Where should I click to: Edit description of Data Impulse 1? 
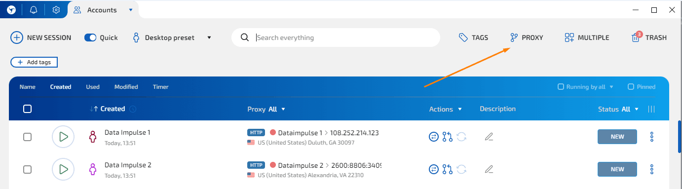tap(489, 137)
